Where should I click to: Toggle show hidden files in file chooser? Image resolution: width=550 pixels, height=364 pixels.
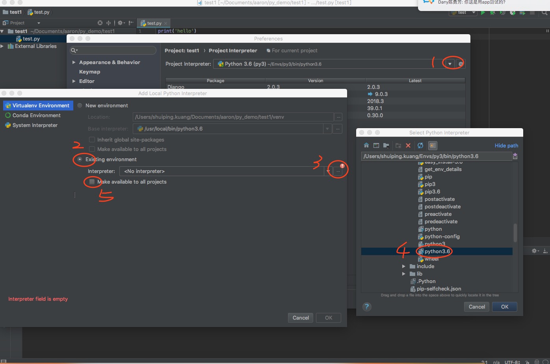coord(433,145)
